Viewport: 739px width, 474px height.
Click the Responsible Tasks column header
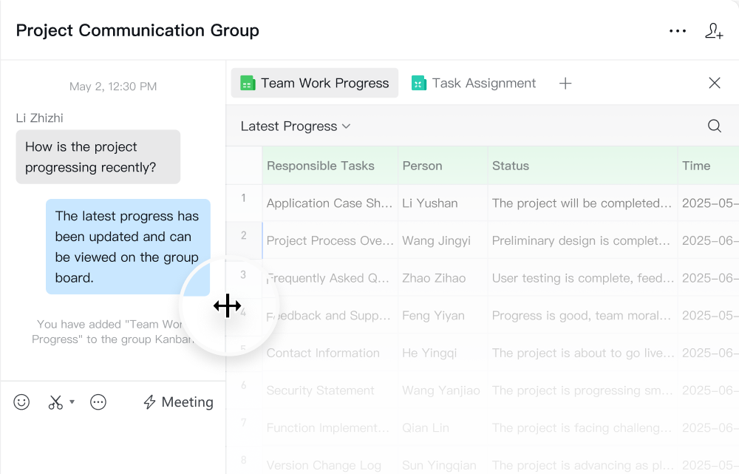321,166
